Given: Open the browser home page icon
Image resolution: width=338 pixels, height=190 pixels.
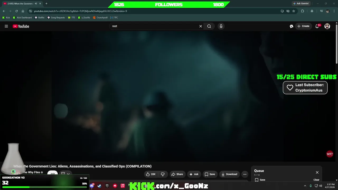Looking at the screenshot, I should (23, 11).
